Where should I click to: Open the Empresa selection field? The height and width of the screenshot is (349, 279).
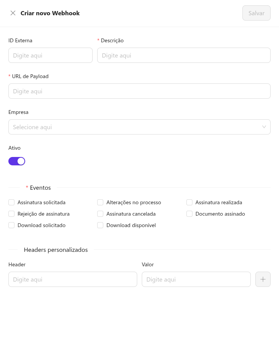tap(133, 127)
